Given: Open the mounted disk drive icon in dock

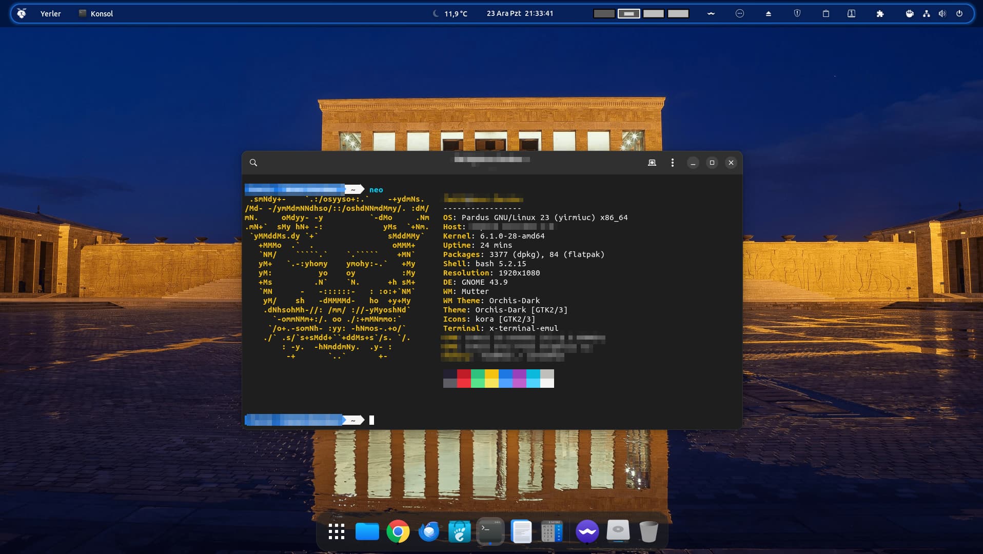Looking at the screenshot, I should pyautogui.click(x=618, y=531).
